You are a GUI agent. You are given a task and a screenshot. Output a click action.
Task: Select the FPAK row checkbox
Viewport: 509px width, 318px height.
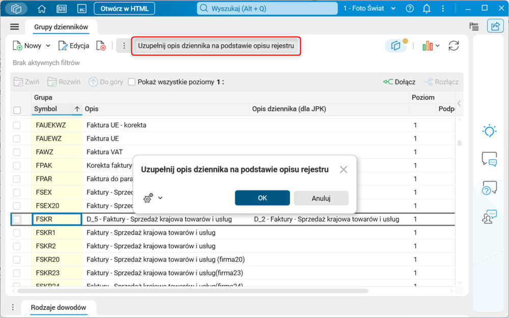tap(17, 165)
